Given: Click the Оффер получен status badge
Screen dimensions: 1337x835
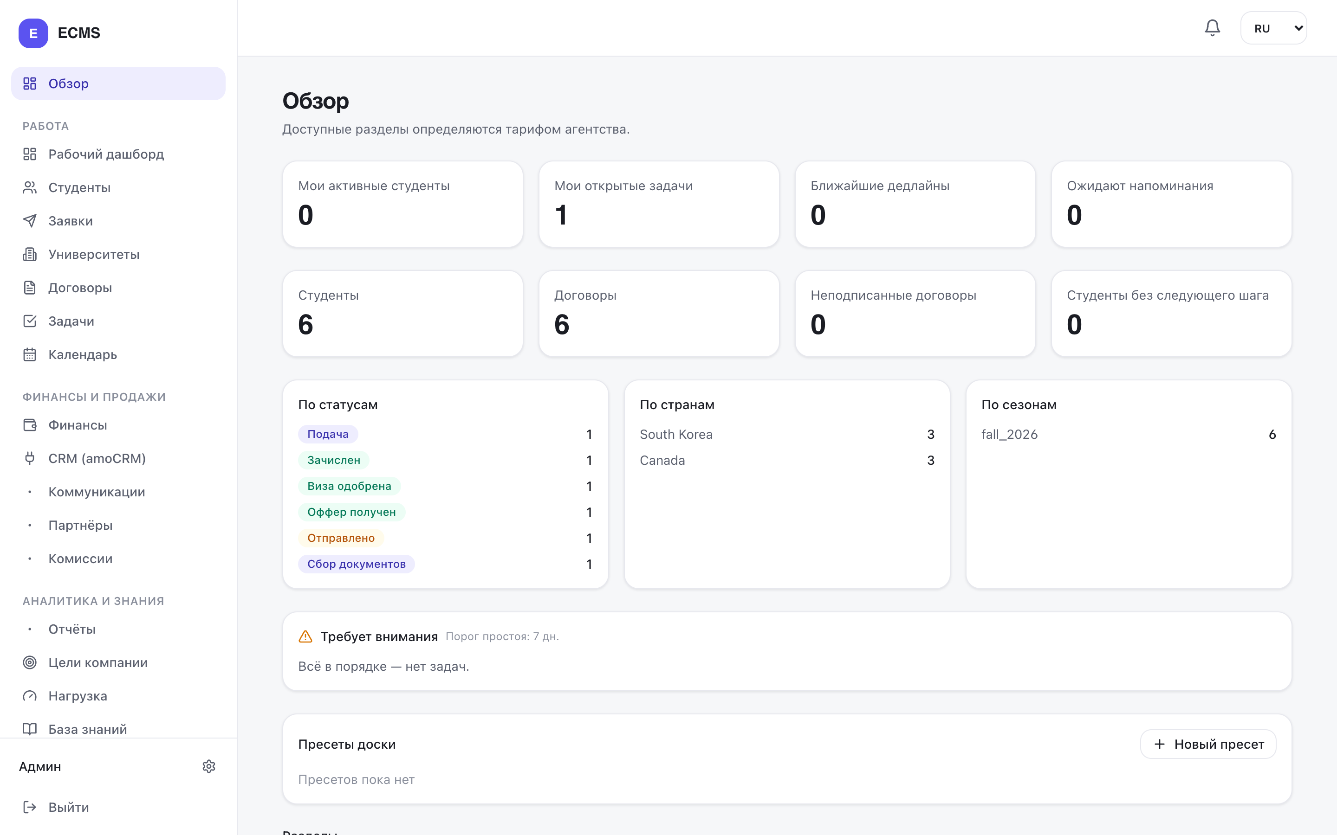Looking at the screenshot, I should tap(351, 512).
